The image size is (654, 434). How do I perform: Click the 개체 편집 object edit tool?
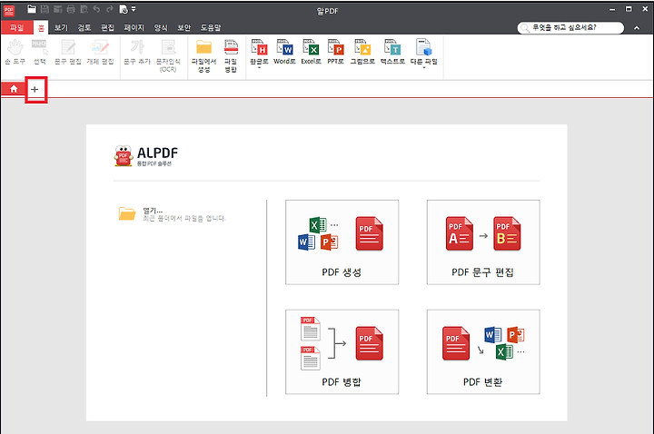pos(100,52)
